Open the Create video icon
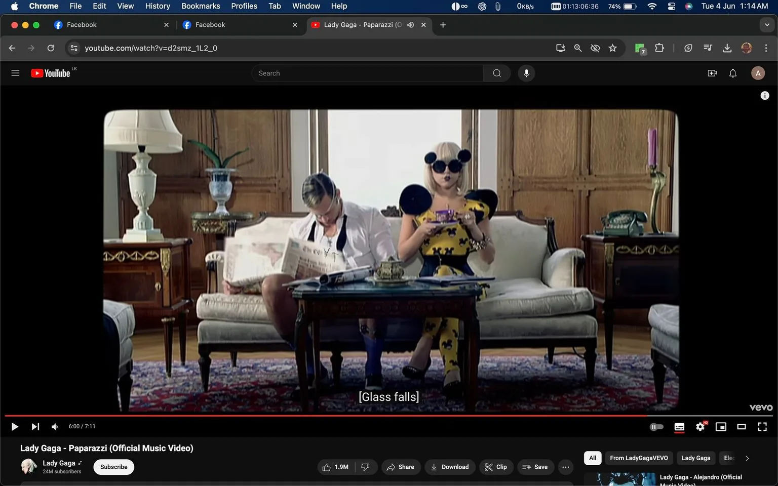 (712, 73)
